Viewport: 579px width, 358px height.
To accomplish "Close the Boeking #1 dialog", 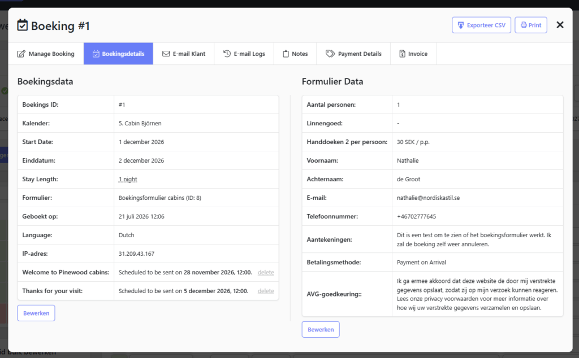I will [560, 25].
